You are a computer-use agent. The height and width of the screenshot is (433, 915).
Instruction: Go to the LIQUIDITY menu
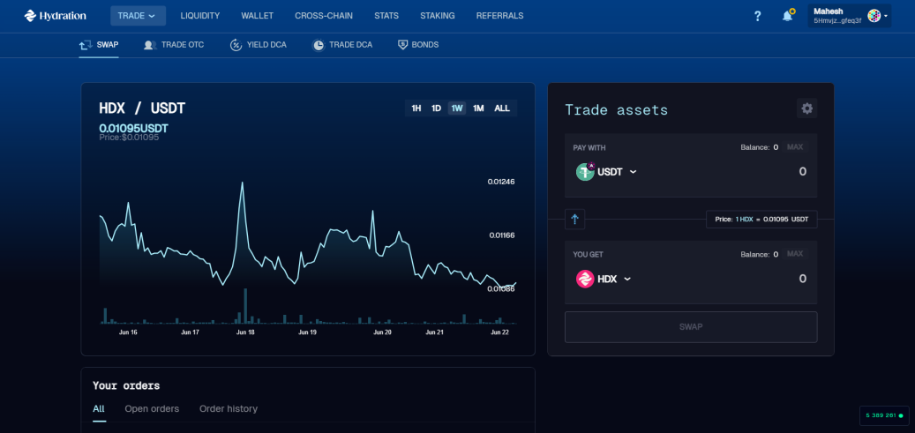(x=200, y=16)
